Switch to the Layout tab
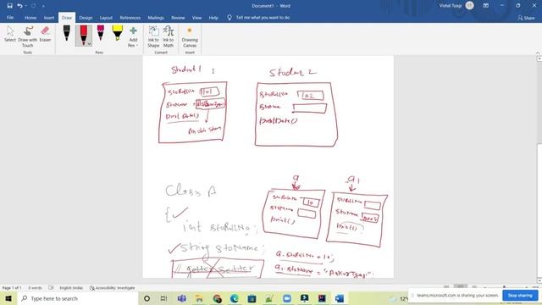This screenshot has height=305, width=542. (x=106, y=17)
